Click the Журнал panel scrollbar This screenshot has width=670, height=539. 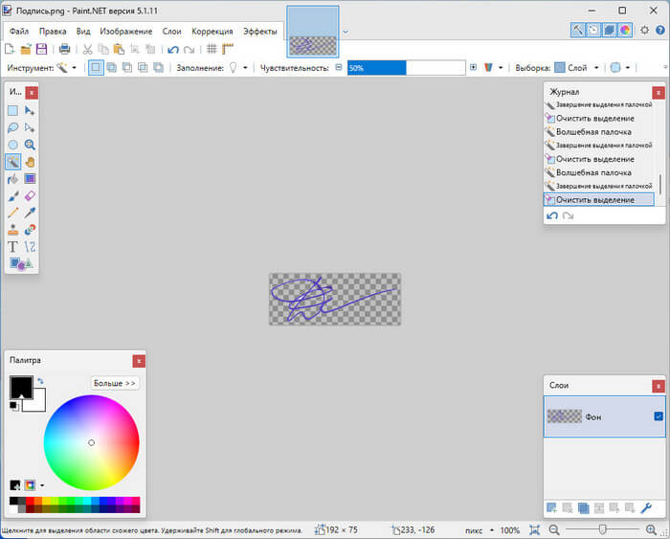coord(660,184)
